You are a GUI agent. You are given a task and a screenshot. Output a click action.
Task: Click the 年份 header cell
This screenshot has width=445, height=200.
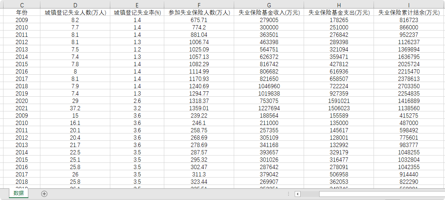click(22, 12)
